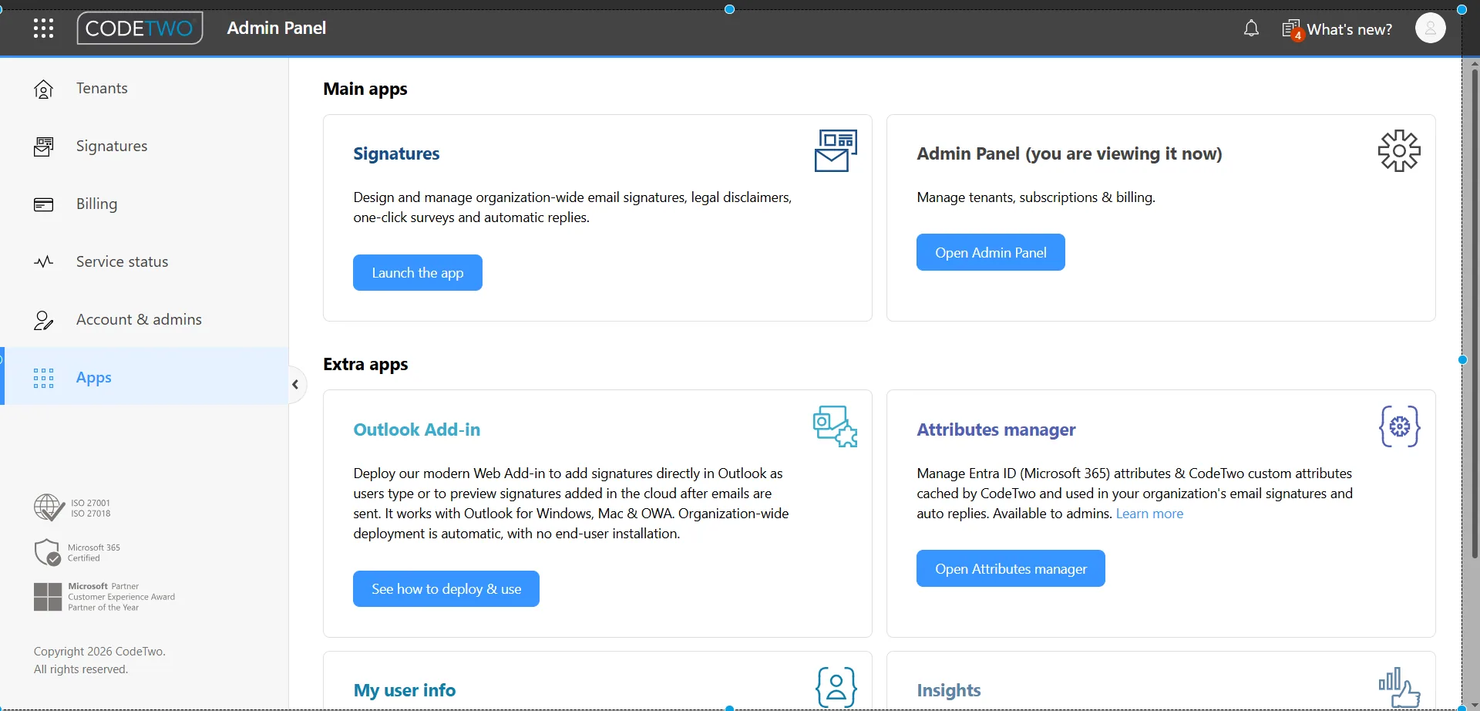1480x711 pixels.
Task: Click the Tenants house icon
Action: pyautogui.click(x=44, y=89)
